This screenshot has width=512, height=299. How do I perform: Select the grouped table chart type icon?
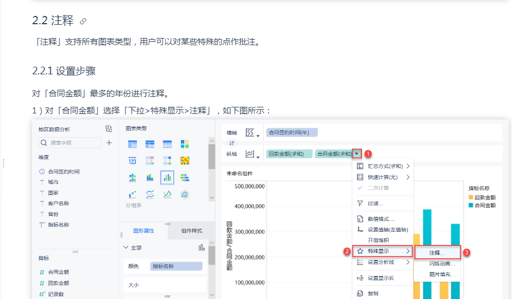[132, 144]
